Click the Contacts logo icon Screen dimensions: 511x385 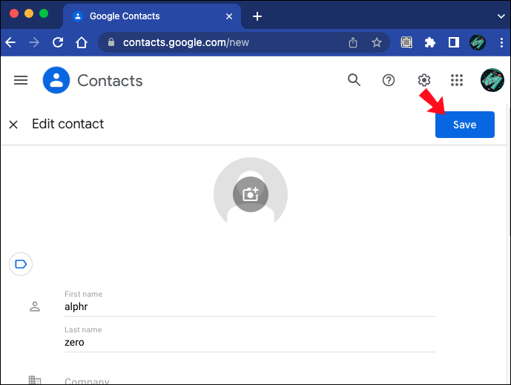coord(56,80)
